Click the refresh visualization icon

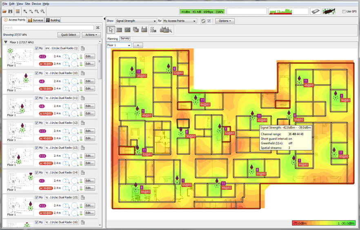click(x=203, y=21)
